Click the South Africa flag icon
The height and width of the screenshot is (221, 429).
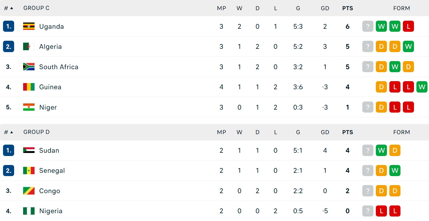(29, 67)
